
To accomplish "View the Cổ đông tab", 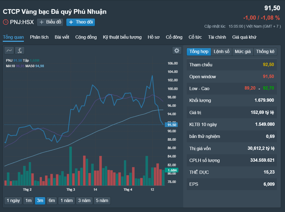I will (x=174, y=37).
